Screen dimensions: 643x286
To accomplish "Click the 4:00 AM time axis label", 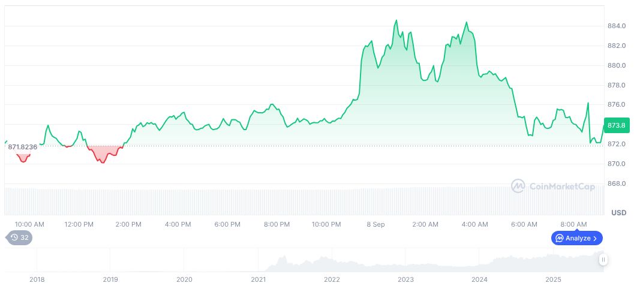I will (x=474, y=224).
